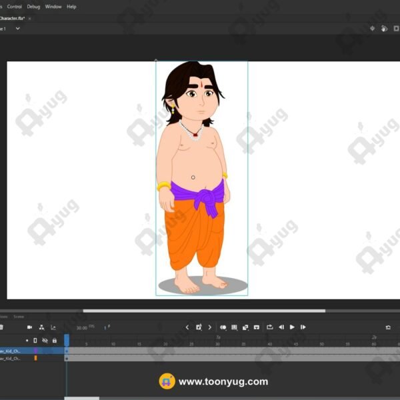The height and width of the screenshot is (400, 400).
Task: Click the Edit Multiple Frames icon
Action: pyautogui.click(x=234, y=327)
